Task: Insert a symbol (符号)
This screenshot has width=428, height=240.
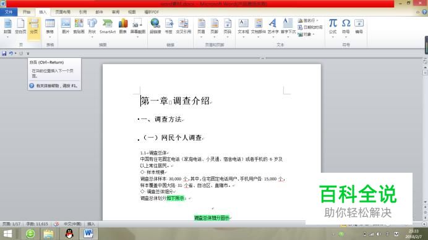Action: [346, 27]
